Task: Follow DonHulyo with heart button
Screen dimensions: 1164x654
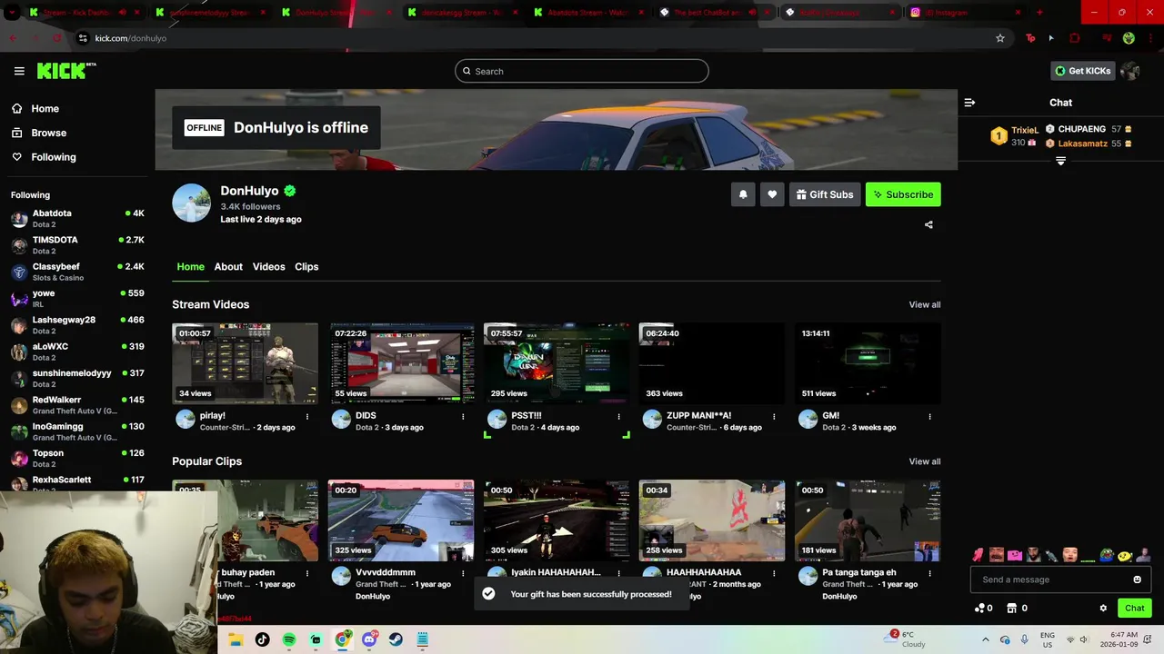Action: 772,194
